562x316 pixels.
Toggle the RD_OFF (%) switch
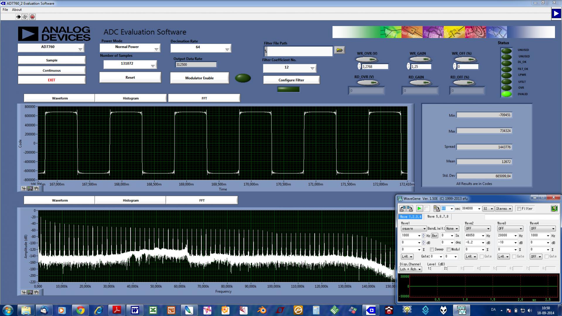pos(464,83)
